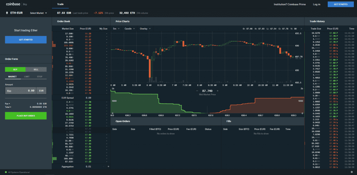This screenshot has width=357, height=175.
Task: Zoom out depth chart with minus icon
Action: (197, 91)
